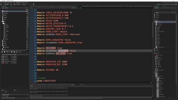
Task: Open Game Options gear icon in toolbar
Action: [23, 4]
